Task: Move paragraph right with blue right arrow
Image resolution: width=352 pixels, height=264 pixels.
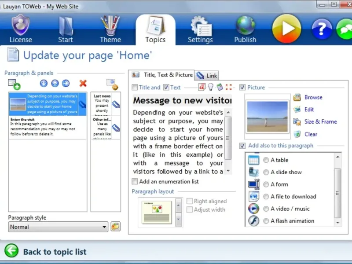Action: click(66, 83)
